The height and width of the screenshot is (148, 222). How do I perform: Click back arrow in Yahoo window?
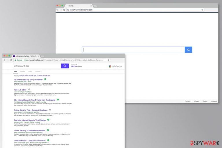click(4, 60)
